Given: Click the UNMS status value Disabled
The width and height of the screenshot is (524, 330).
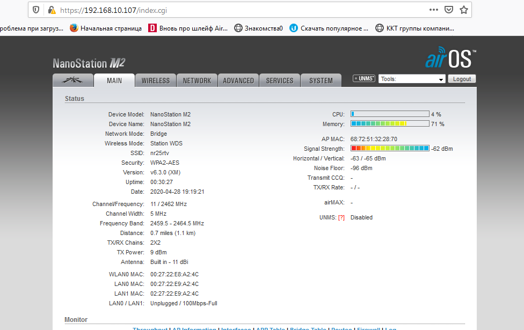Looking at the screenshot, I should tap(361, 217).
